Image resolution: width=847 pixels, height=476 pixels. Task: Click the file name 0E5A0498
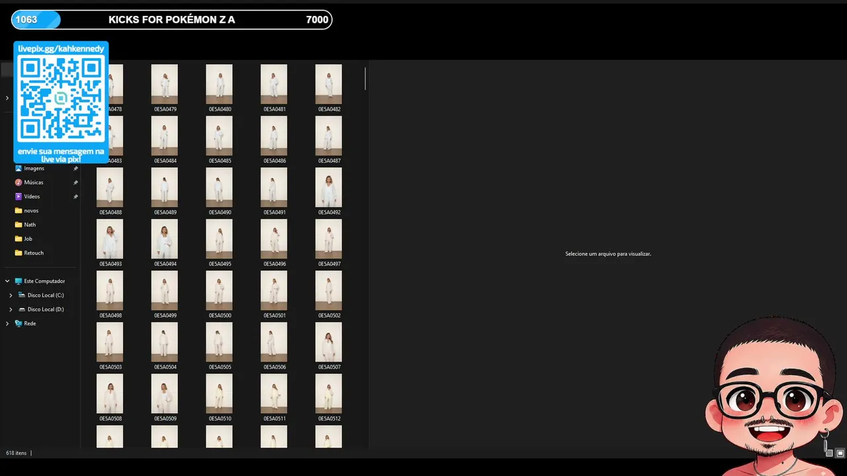tap(111, 315)
